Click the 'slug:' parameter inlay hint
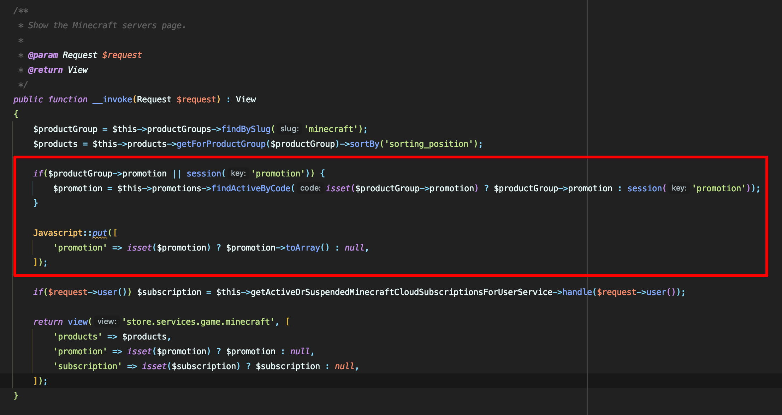Image resolution: width=782 pixels, height=415 pixels. tap(289, 129)
